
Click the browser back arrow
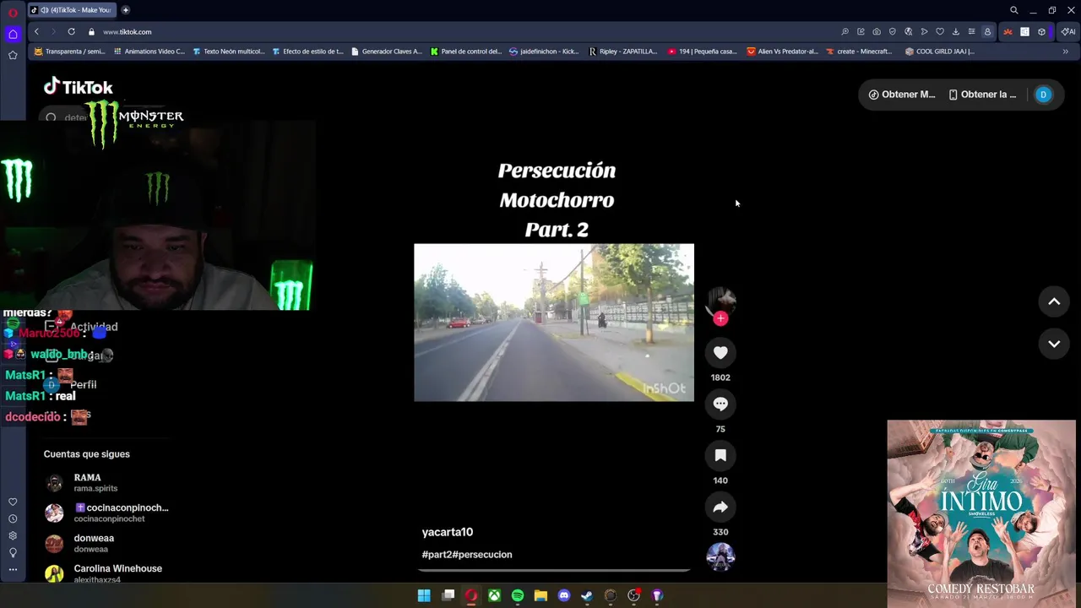click(36, 32)
